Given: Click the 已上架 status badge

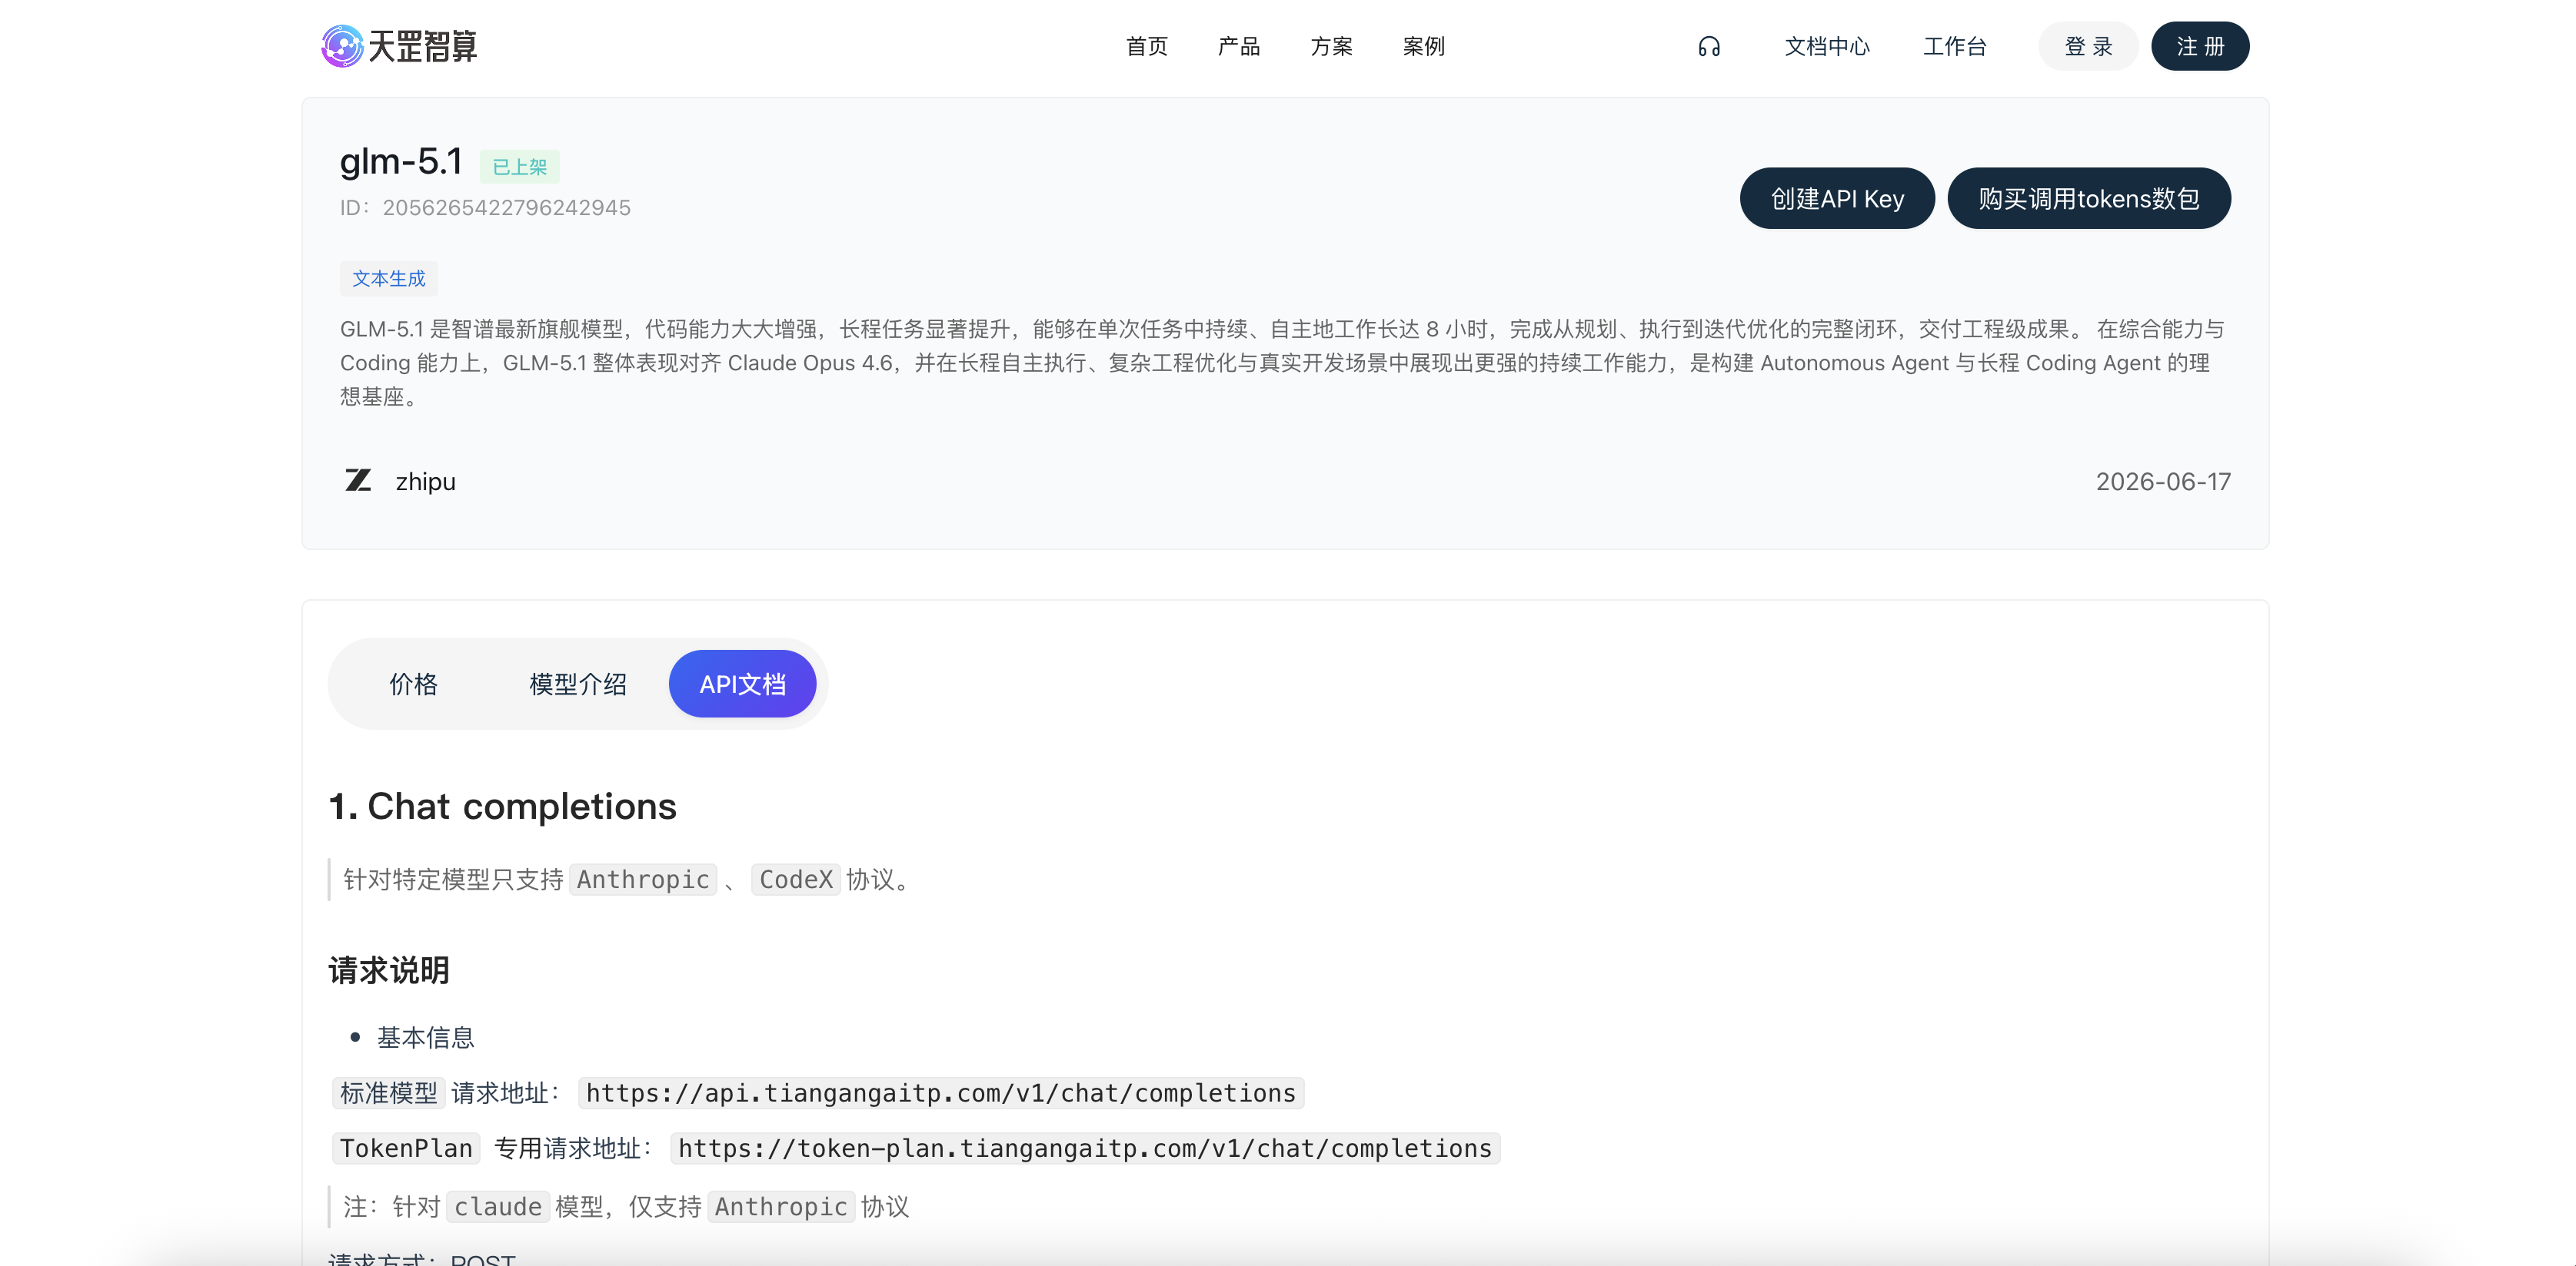Looking at the screenshot, I should [520, 167].
